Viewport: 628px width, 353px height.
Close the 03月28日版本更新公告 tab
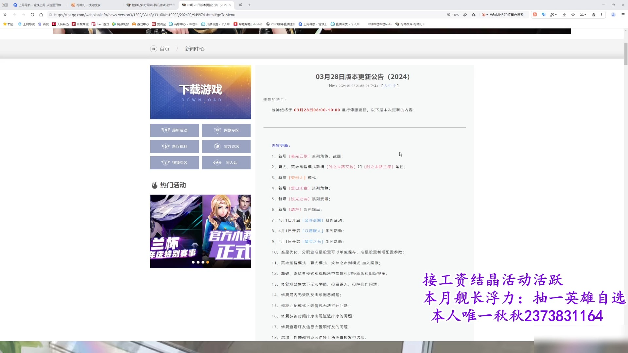pos(230,5)
